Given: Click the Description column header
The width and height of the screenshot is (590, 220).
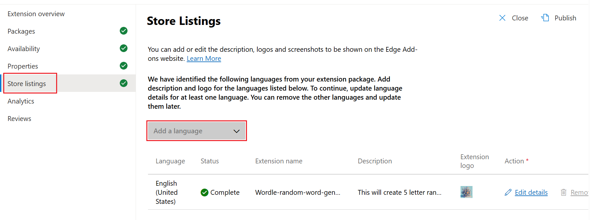Looking at the screenshot, I should tap(375, 161).
